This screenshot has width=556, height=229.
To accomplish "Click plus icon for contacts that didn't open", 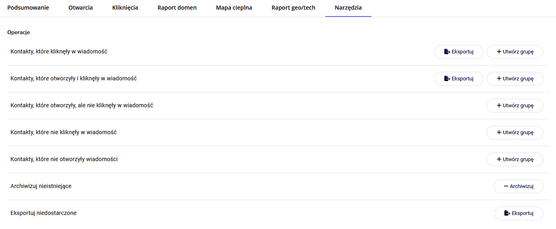I will (499, 159).
